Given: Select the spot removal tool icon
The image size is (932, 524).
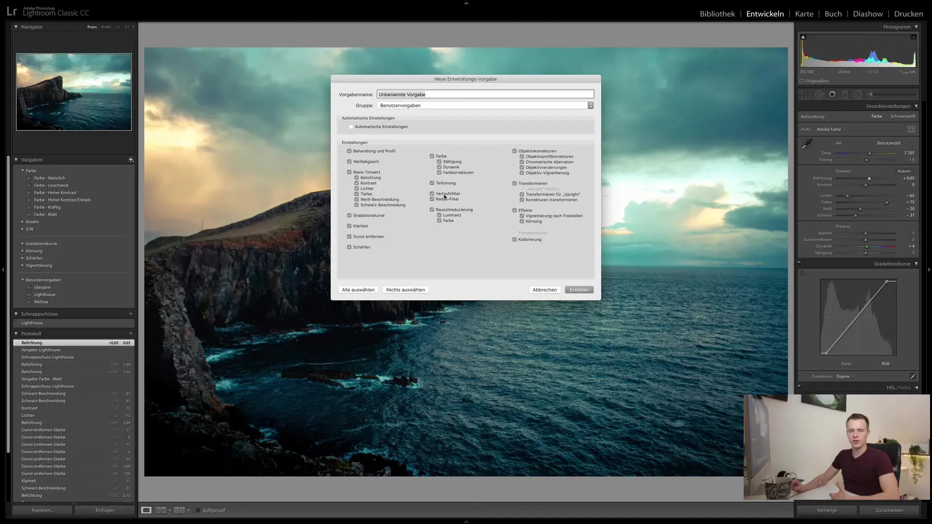Looking at the screenshot, I should coord(819,94).
